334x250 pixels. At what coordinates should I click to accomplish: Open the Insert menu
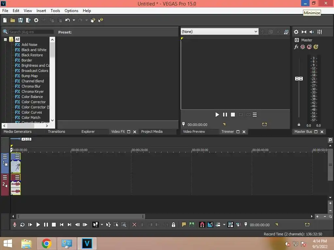point(41,11)
